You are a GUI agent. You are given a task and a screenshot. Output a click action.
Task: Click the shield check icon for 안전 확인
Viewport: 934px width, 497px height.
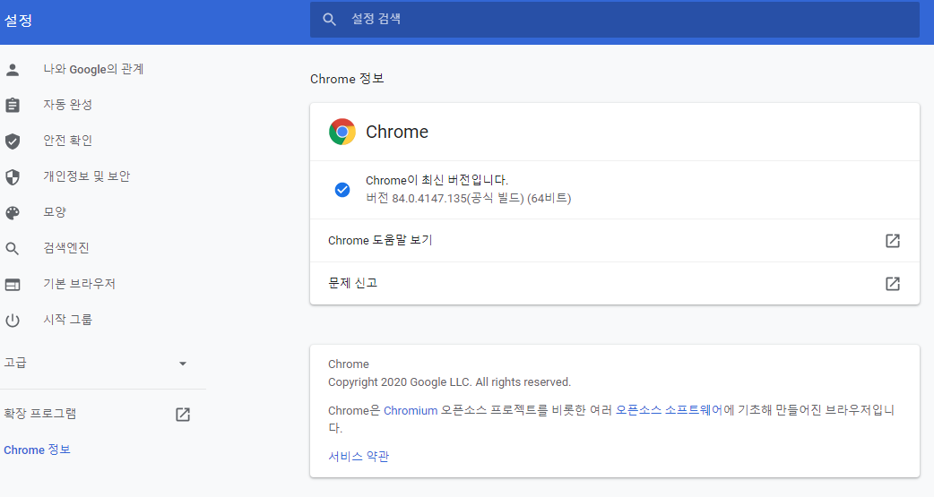click(x=13, y=141)
